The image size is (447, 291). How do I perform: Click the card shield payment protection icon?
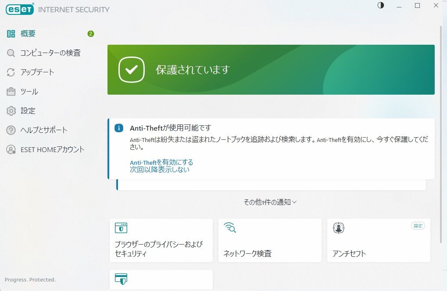pyautogui.click(x=121, y=279)
